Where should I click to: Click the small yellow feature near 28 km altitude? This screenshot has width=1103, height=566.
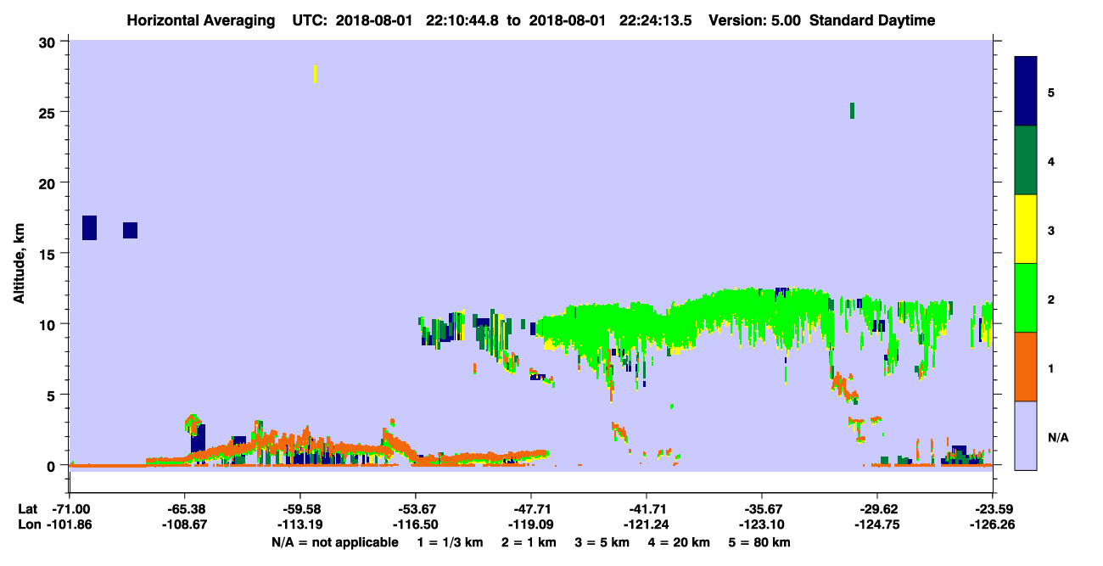(316, 74)
